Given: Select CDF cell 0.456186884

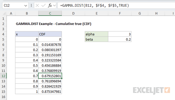Looking at the screenshot, I should (x=50, y=65).
